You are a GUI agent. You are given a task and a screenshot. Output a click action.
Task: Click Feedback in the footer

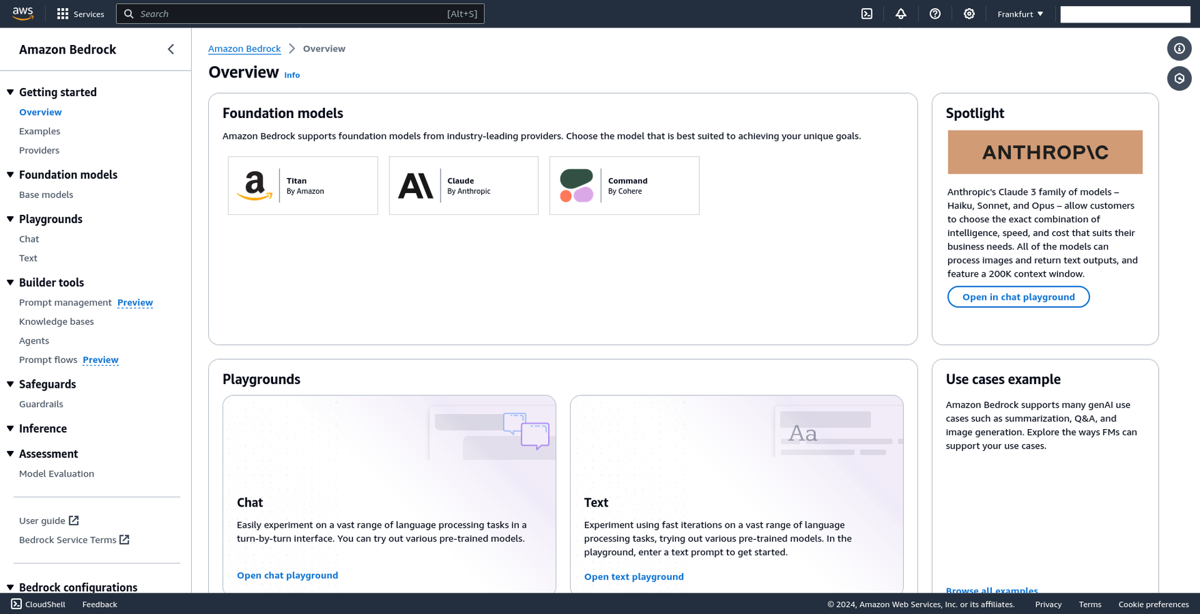[x=100, y=605]
